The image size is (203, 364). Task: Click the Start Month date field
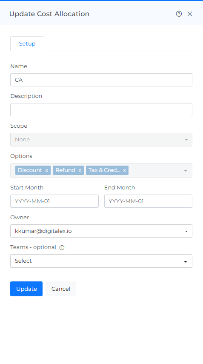54,201
